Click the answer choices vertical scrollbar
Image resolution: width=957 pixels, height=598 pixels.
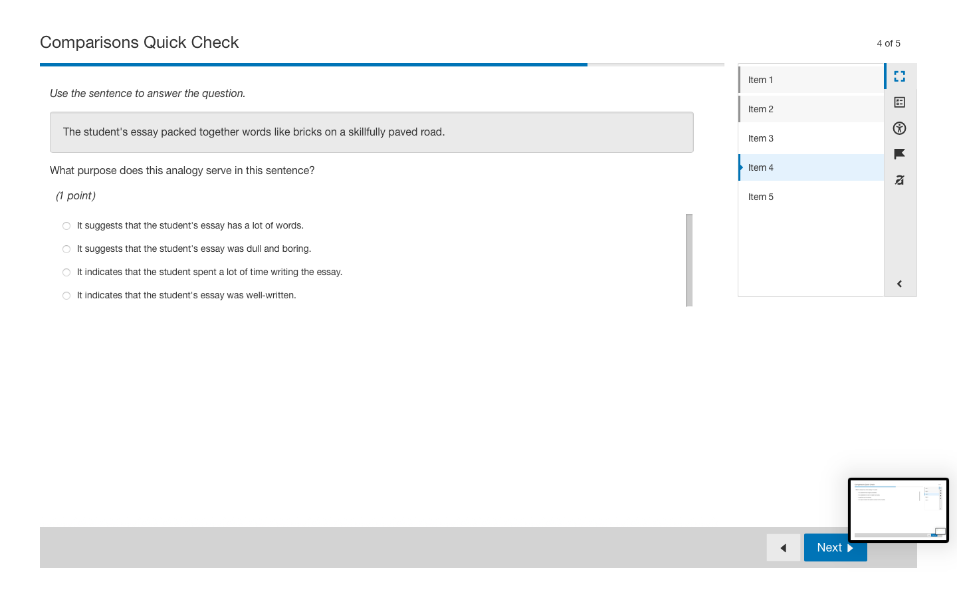click(689, 260)
